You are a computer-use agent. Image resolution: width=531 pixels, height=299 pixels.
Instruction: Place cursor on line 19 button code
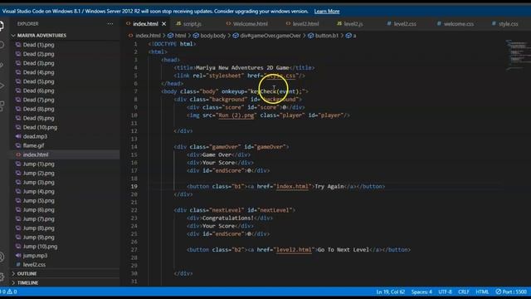coord(285,186)
